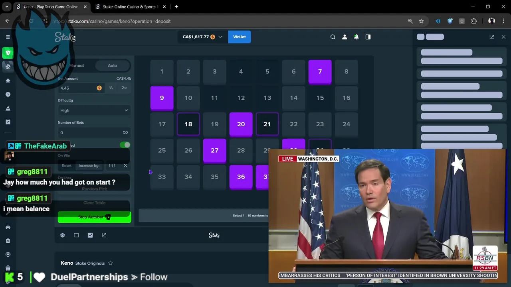Viewport: 511px width, 287px height.
Task: Switch to the Auto betting tab
Action: pyautogui.click(x=112, y=65)
